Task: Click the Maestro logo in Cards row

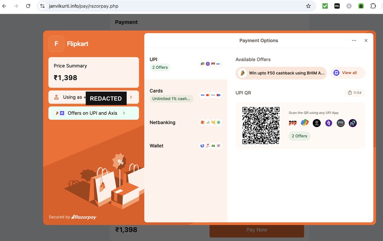Action: [x=219, y=95]
